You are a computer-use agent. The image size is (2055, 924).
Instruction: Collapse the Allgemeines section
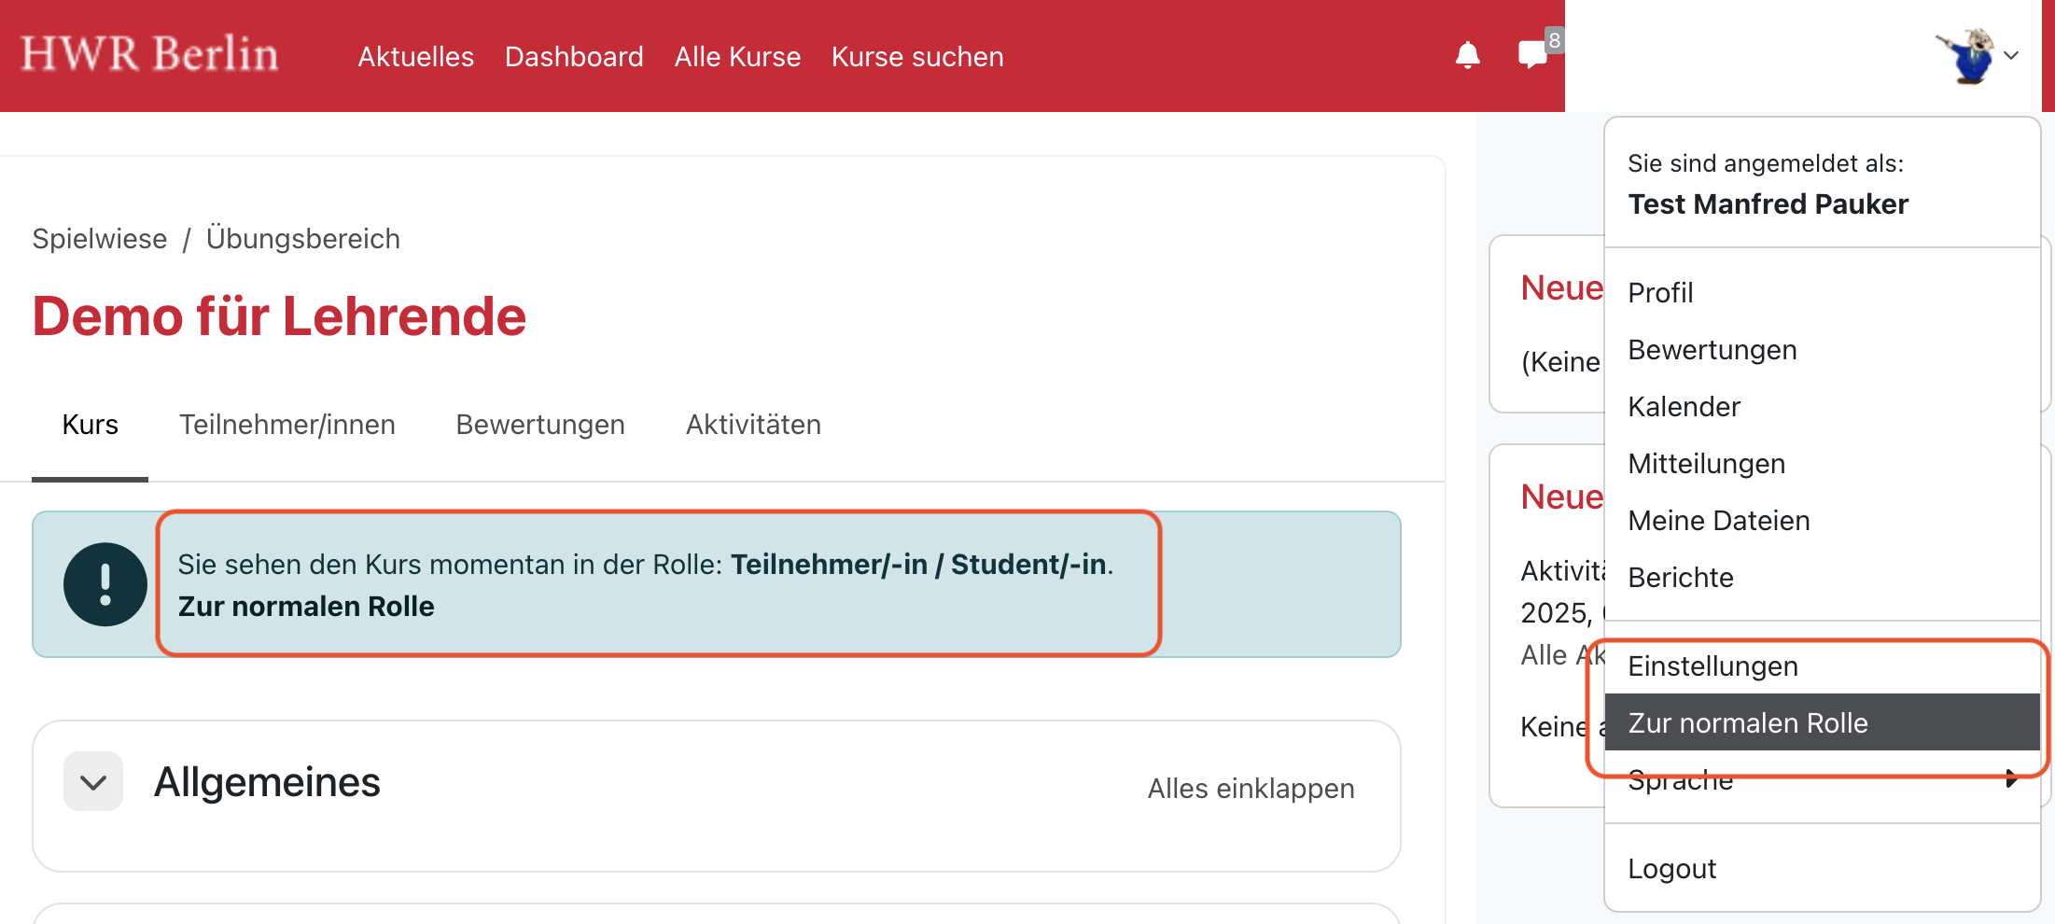(92, 781)
